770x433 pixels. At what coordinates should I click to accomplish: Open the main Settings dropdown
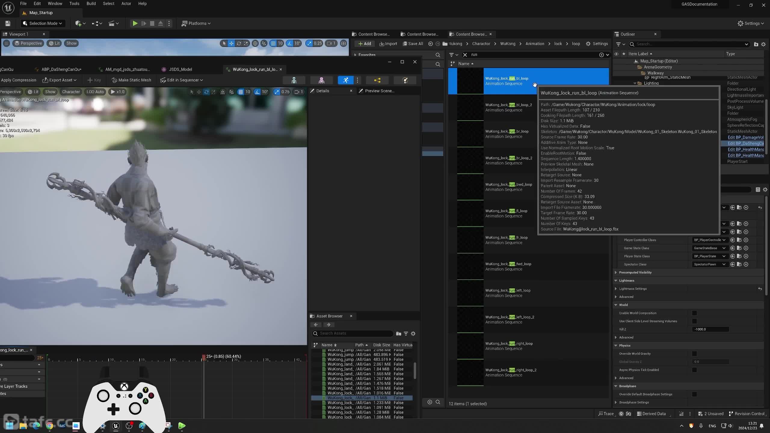coord(751,23)
